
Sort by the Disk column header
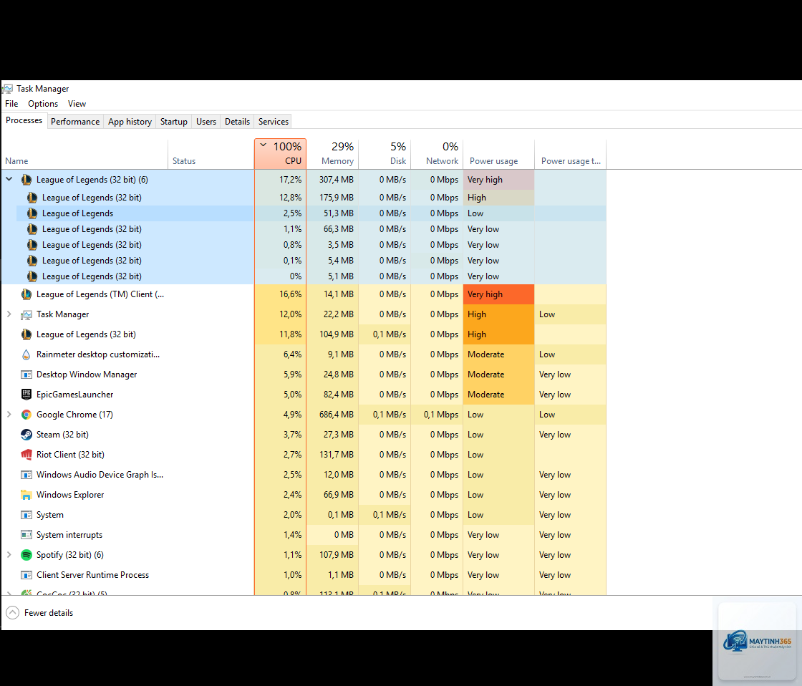(385, 154)
